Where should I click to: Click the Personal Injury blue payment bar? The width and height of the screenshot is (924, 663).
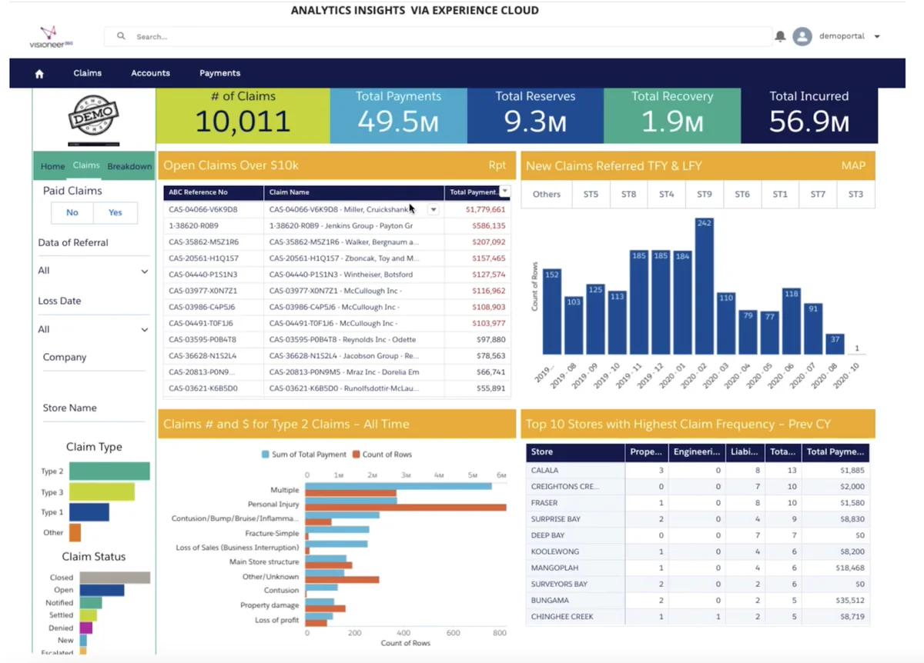pos(351,501)
